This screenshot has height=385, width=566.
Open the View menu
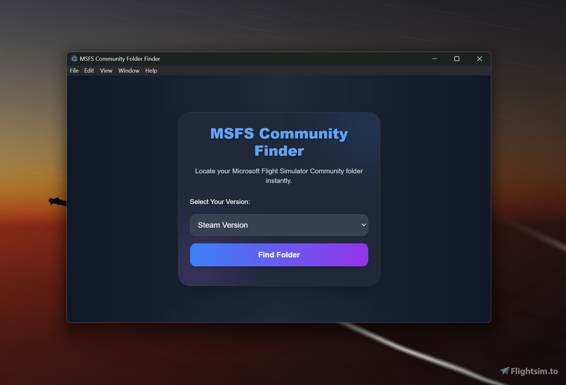point(106,71)
